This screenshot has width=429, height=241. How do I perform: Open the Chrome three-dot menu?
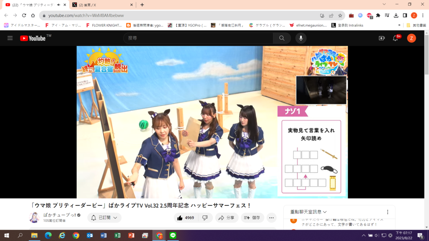tap(423, 15)
